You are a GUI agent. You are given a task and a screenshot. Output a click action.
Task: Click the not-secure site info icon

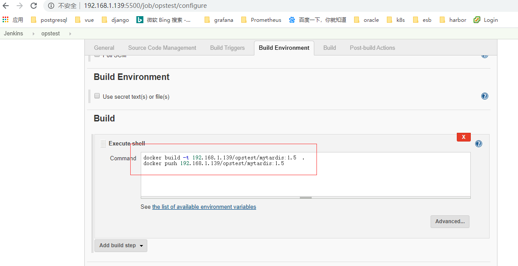(x=51, y=6)
